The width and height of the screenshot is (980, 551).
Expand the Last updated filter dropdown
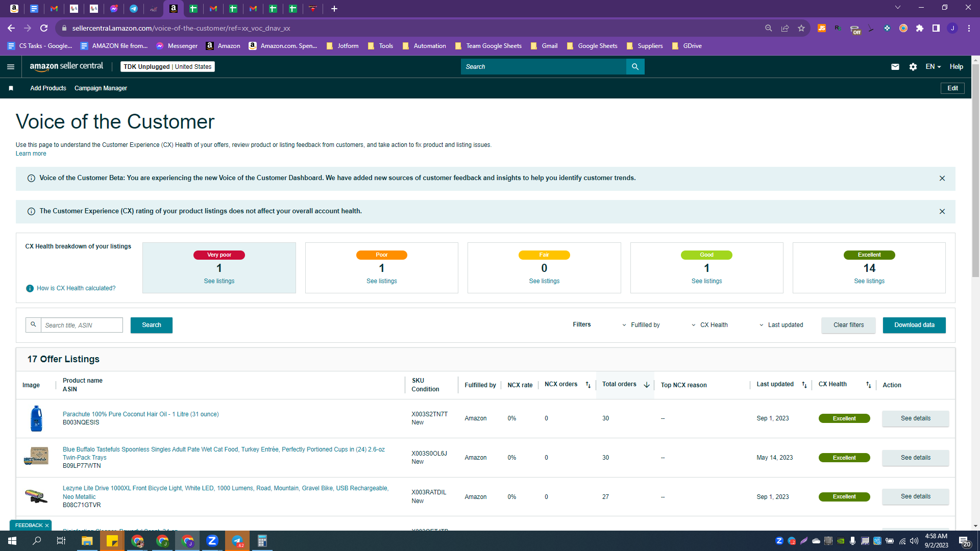(x=781, y=325)
